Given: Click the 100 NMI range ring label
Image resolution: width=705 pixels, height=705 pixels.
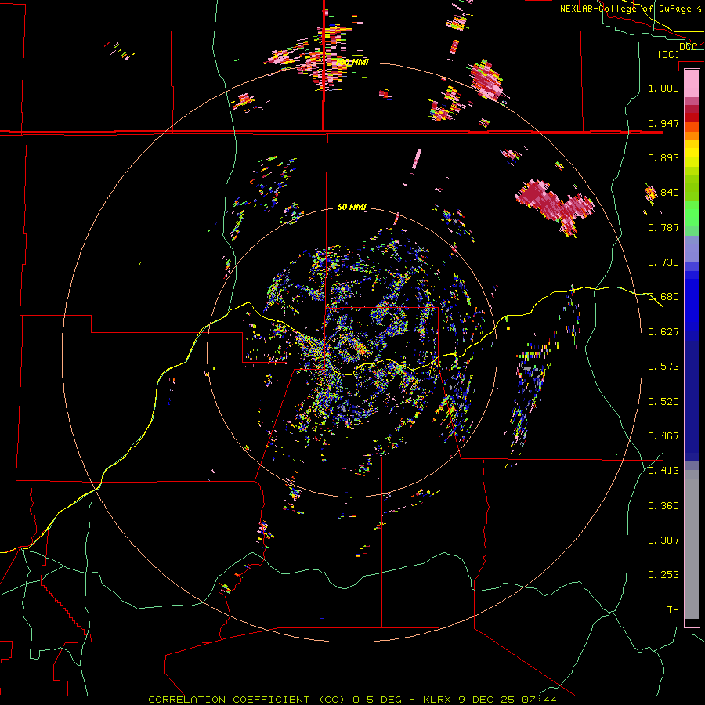Looking at the screenshot, I should 353,62.
